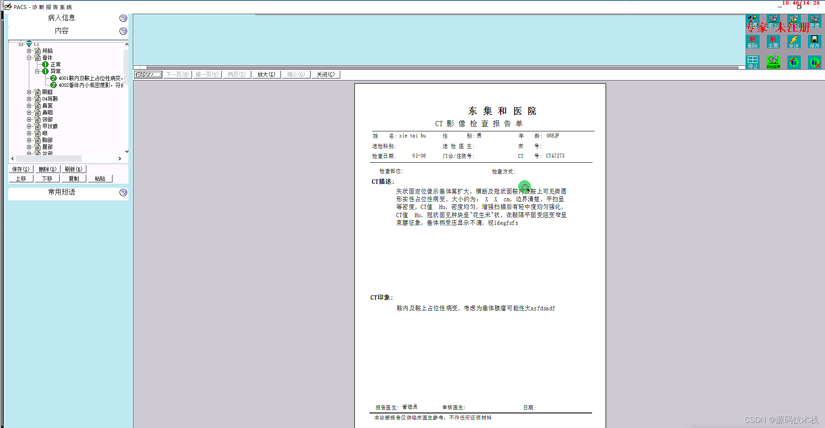Click the 放大(I) zoom in button
Image resolution: width=825 pixels, height=428 pixels.
coord(266,74)
